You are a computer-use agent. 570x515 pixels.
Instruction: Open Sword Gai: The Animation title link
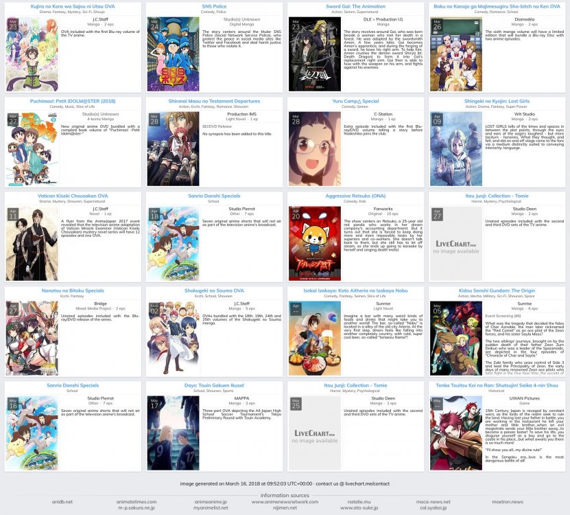tap(355, 7)
